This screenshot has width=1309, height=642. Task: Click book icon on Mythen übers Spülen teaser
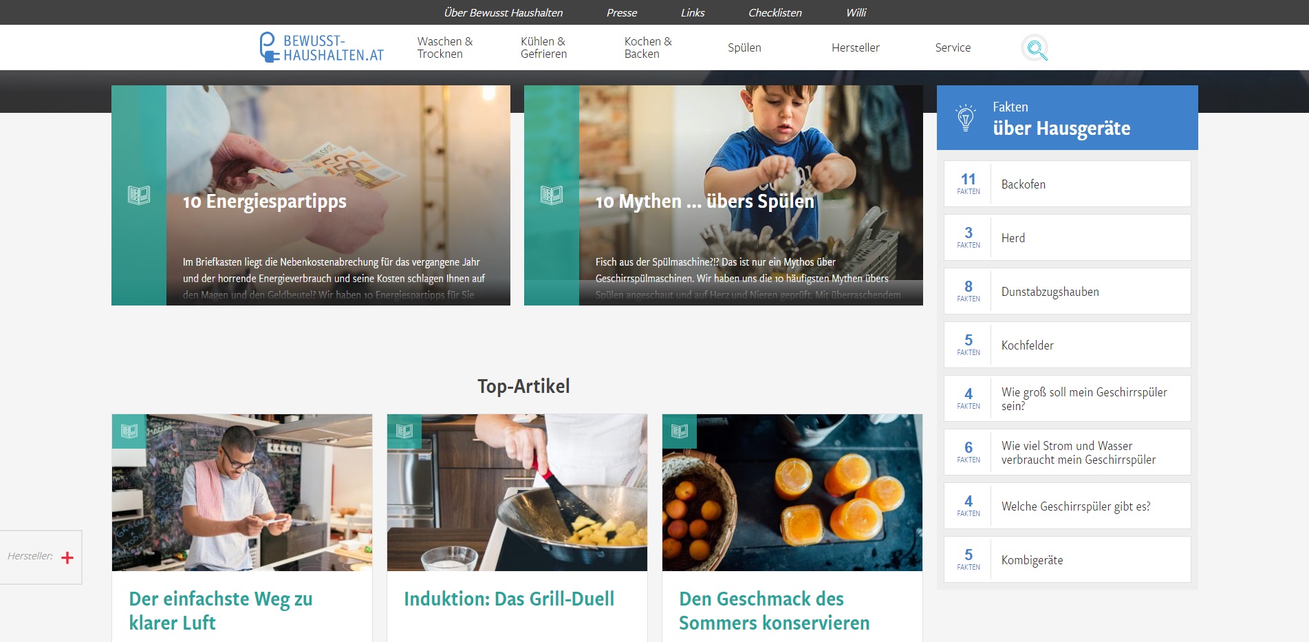point(552,195)
